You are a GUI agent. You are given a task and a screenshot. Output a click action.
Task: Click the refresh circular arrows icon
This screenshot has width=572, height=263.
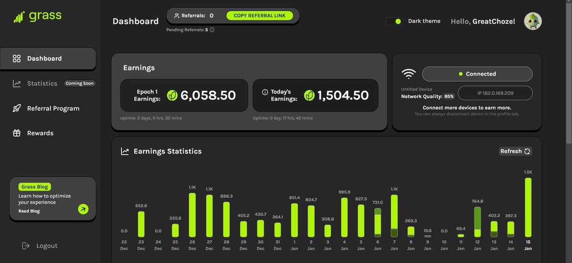[527, 151]
